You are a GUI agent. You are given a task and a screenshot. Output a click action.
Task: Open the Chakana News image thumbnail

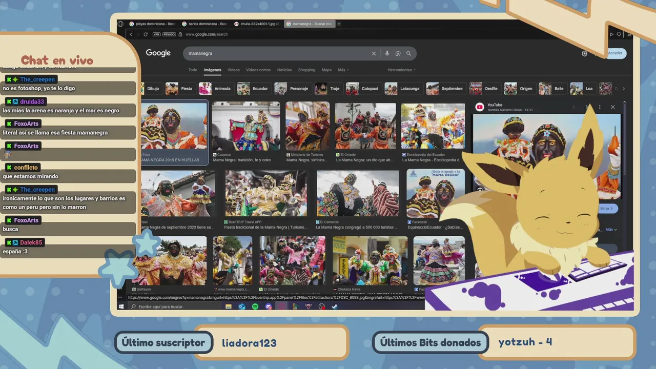point(370,260)
